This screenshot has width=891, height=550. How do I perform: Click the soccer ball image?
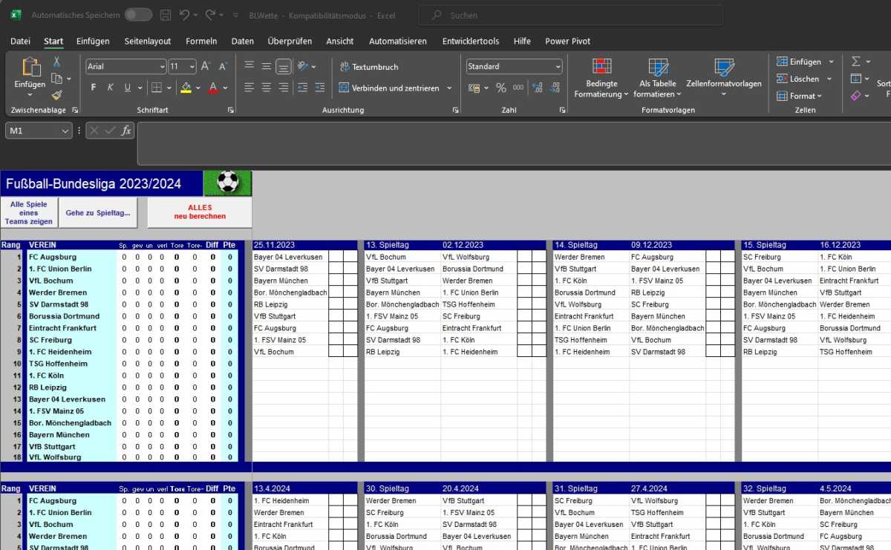(228, 183)
